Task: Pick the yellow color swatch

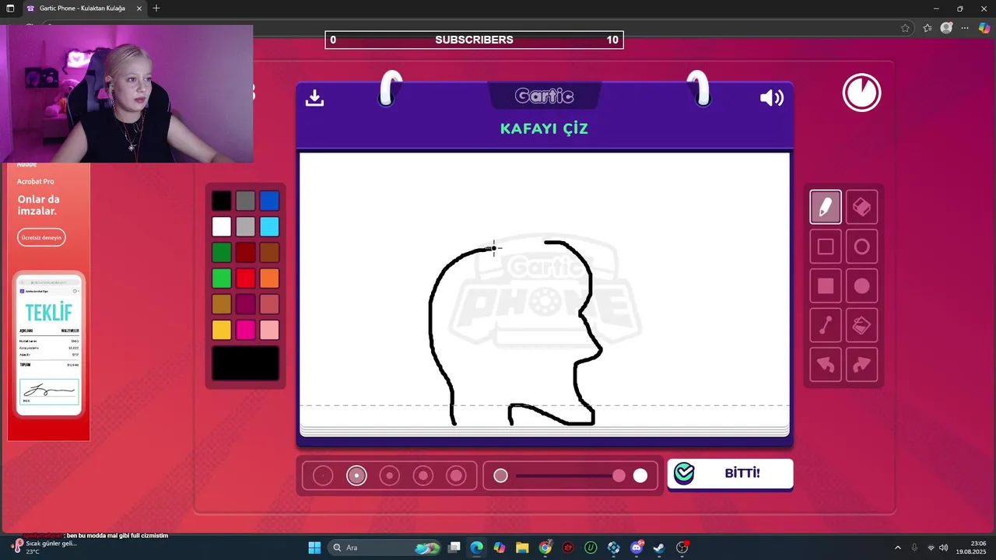Action: click(222, 330)
